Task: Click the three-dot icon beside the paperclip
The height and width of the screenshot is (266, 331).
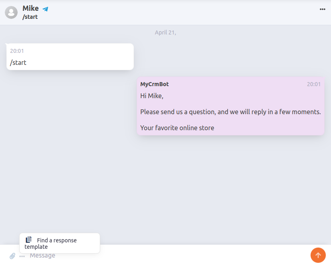Action: tap(22, 256)
